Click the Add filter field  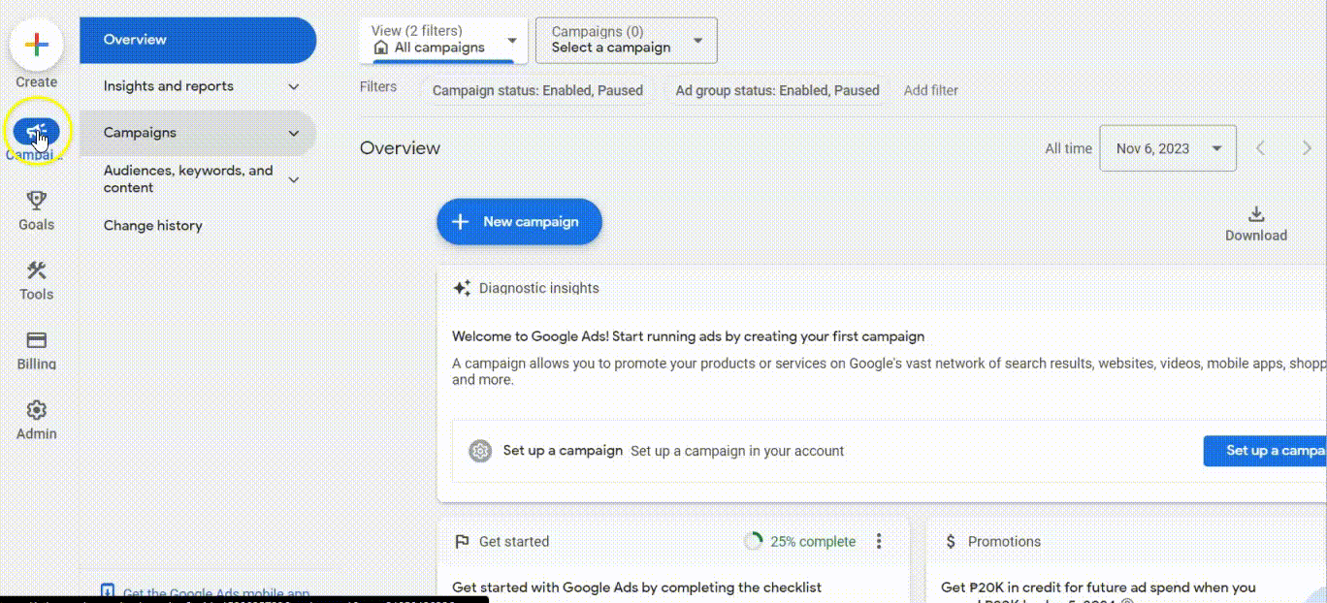(x=931, y=90)
